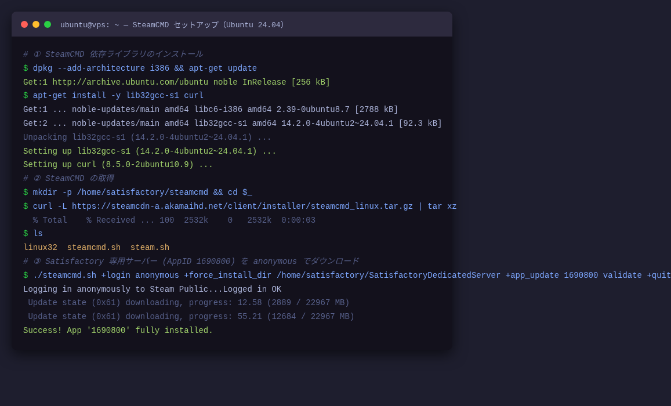Viewport: 671px width, 406px height.
Task: Click the red close window button
Action: coord(24,24)
